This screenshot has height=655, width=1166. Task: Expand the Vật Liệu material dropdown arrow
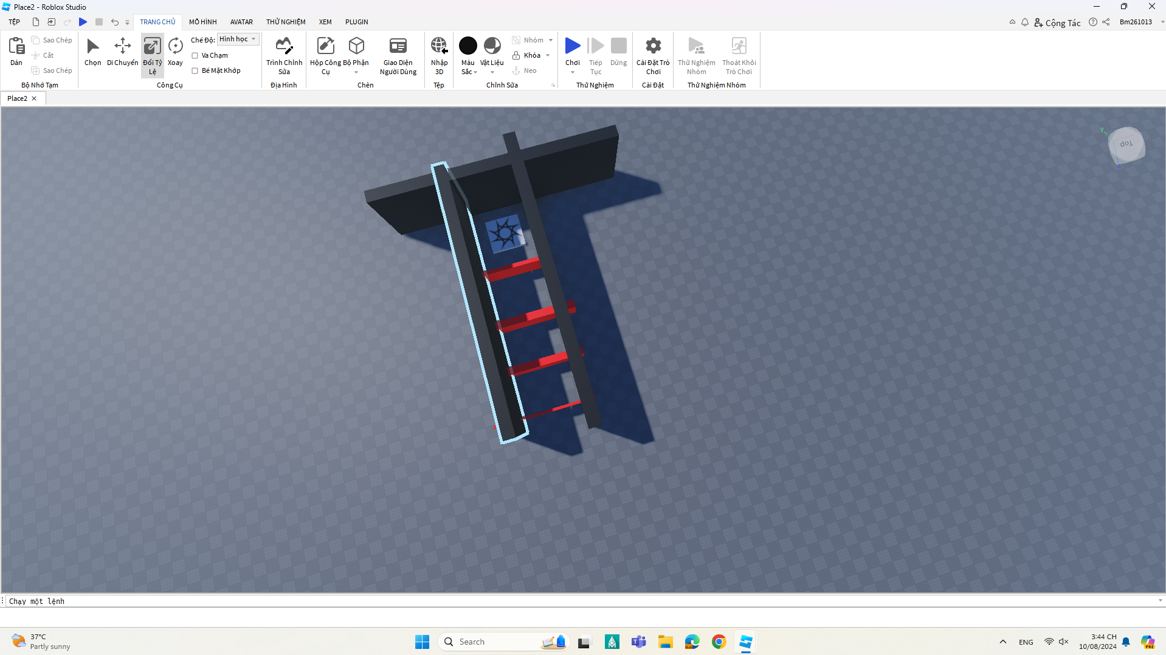pos(492,72)
